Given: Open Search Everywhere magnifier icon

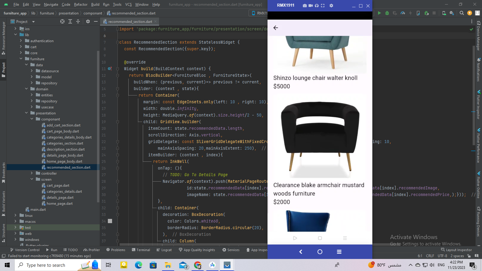Looking at the screenshot, I should click(461, 13).
